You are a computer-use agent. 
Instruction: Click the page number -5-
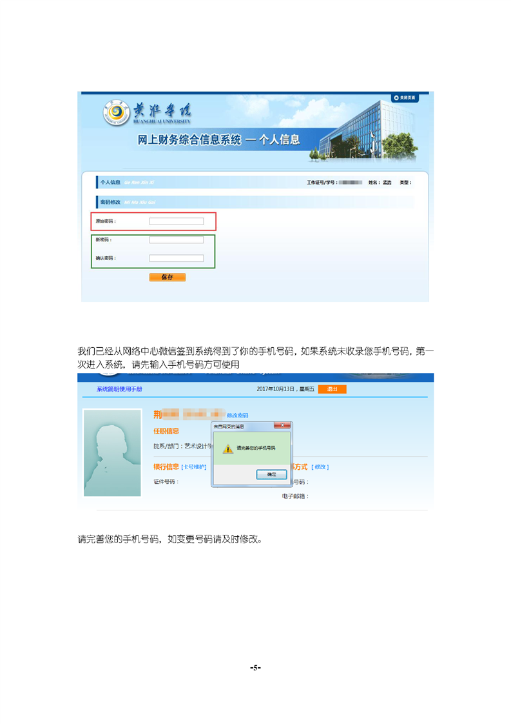(x=255, y=668)
